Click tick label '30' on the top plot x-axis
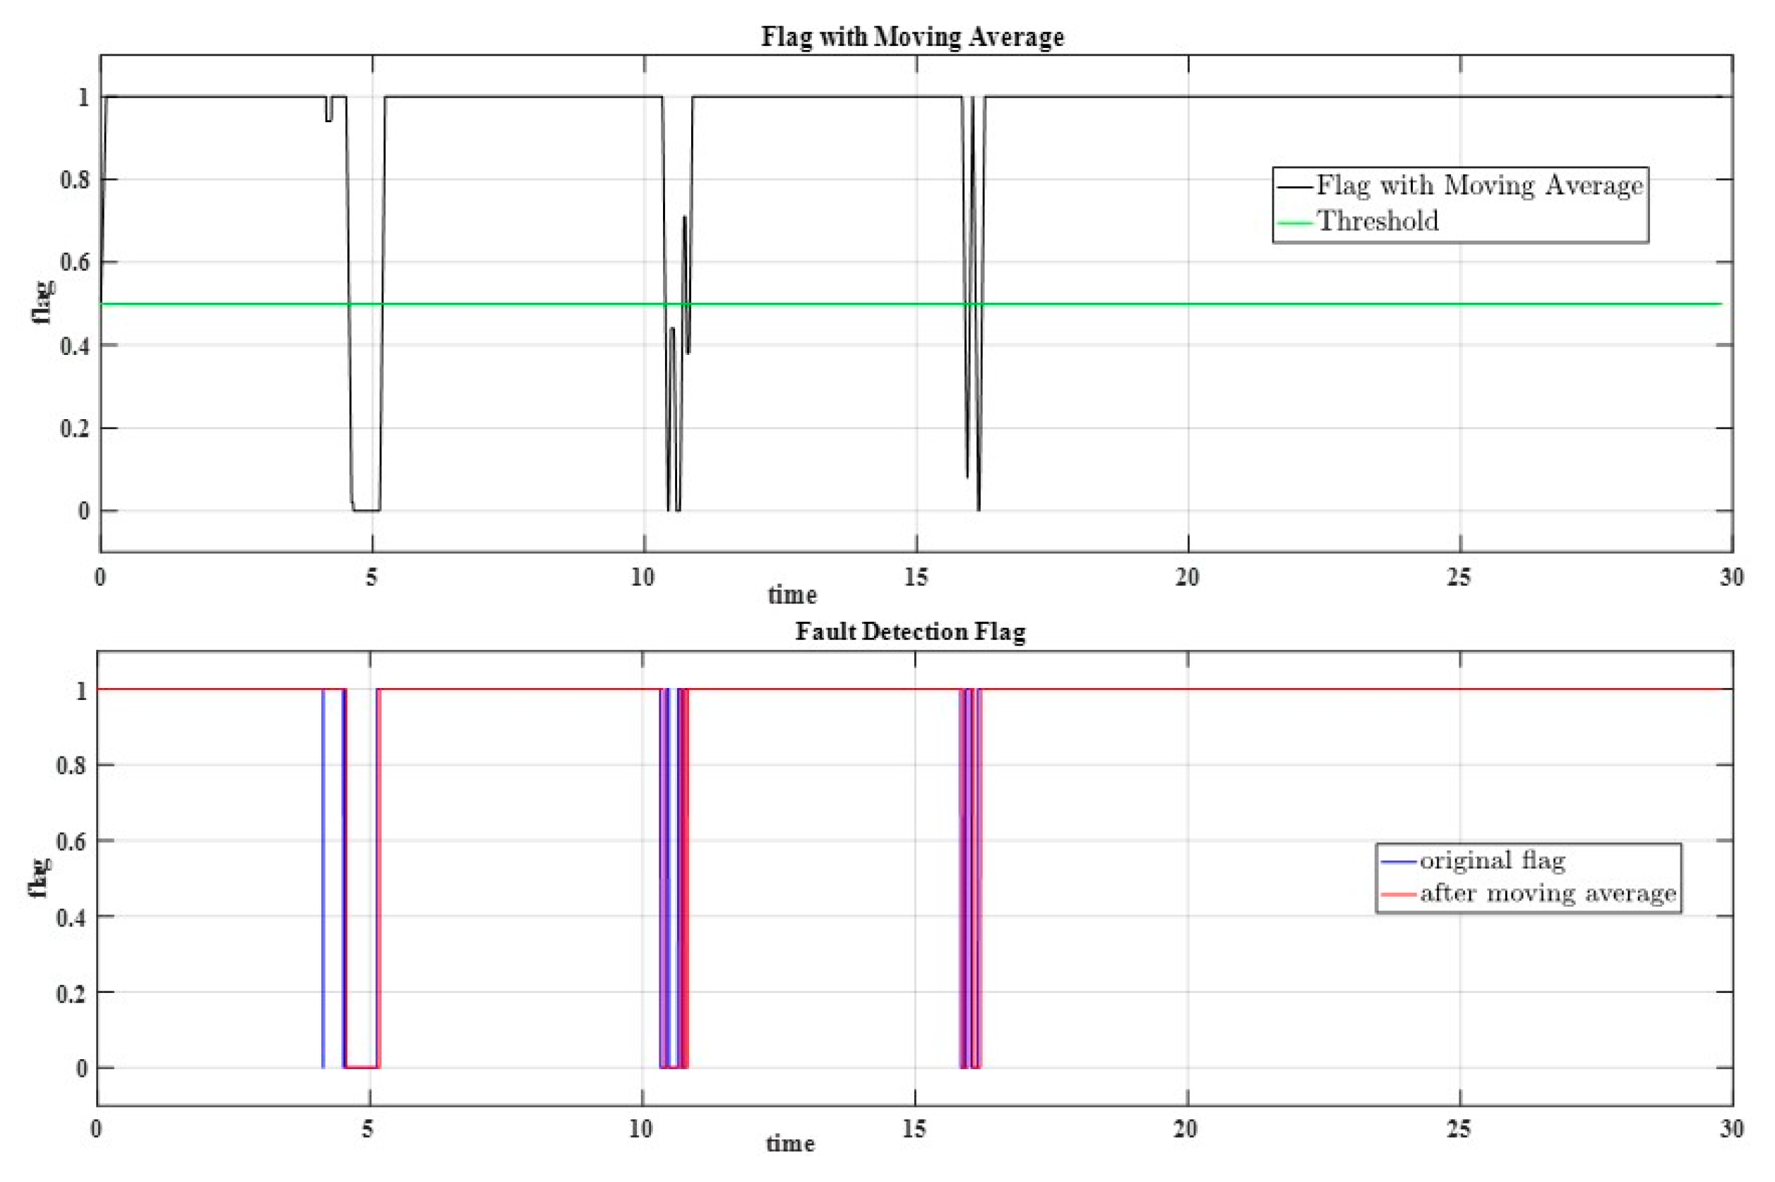The width and height of the screenshot is (1775, 1182). [x=1731, y=577]
